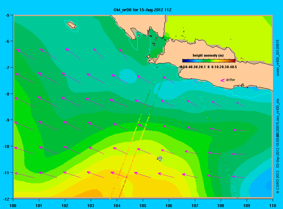
Task: Click the y-axis label -6
Action: pyautogui.click(x=7, y=41)
